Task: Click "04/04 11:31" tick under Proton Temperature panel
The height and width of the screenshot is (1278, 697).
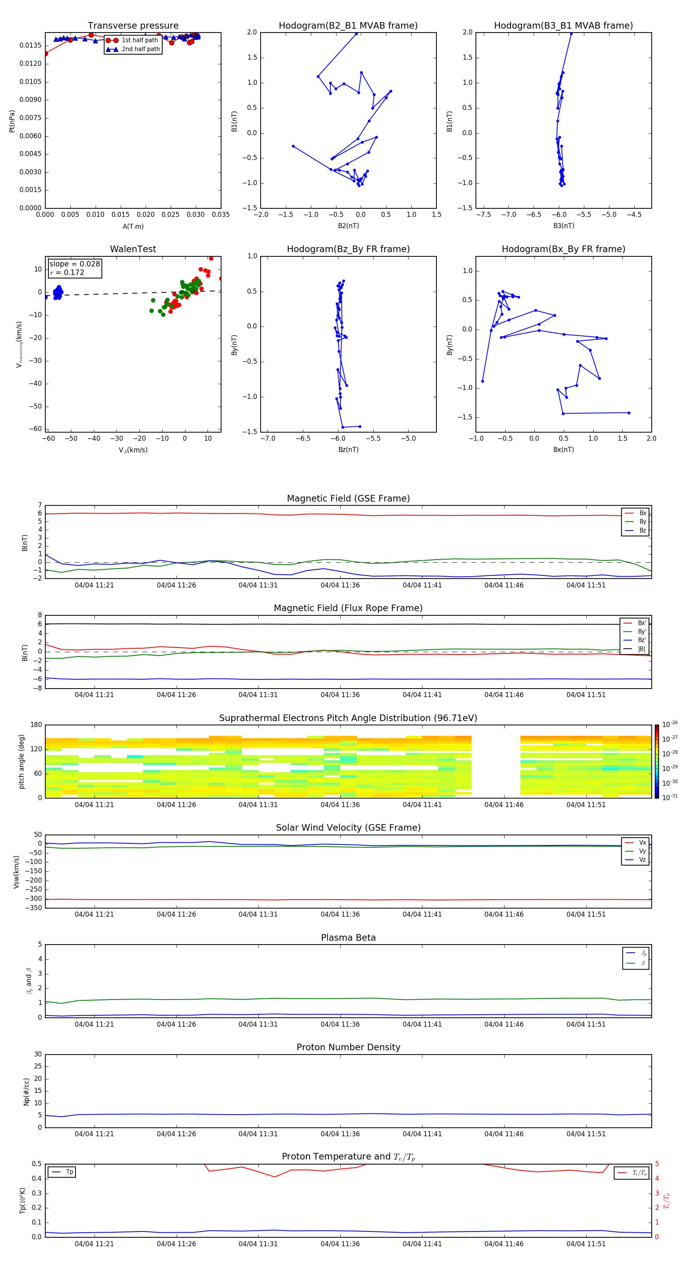Action: (258, 1244)
